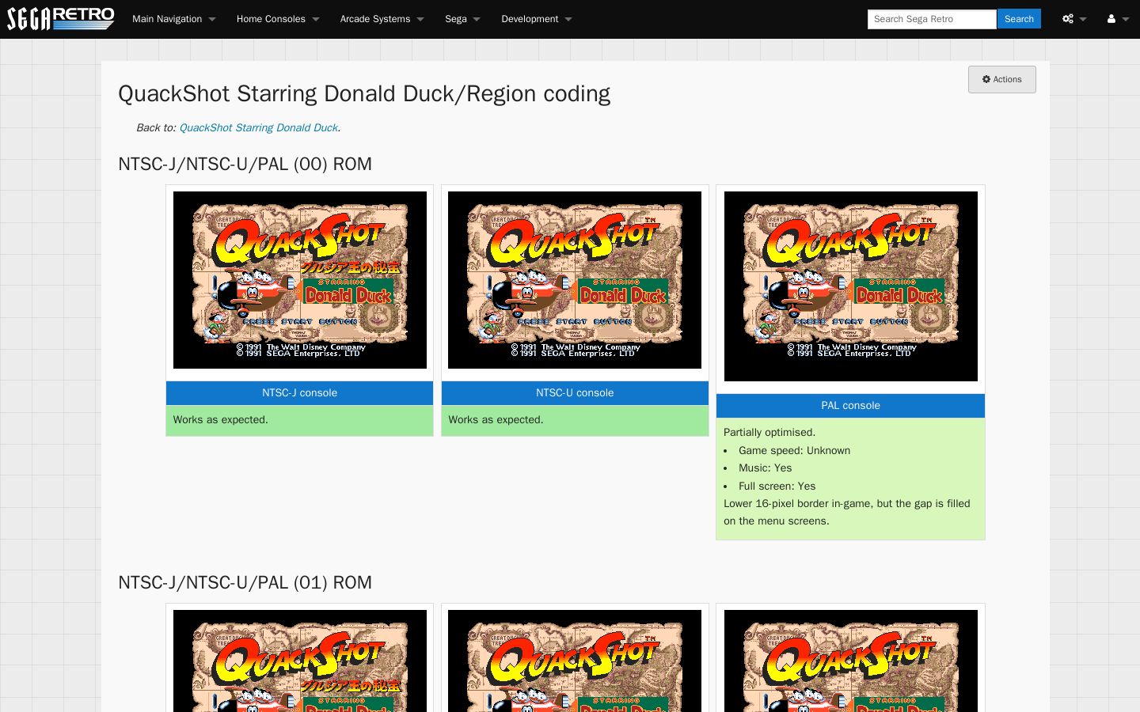
Task: Click the 'Lower 16-pixel border in-game' note
Action: point(847,513)
